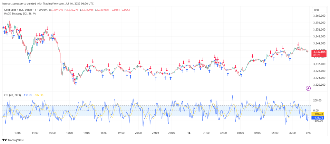Click the 16:00 time axis label
Viewport: 330px width, 144px height.
click(x=70, y=133)
